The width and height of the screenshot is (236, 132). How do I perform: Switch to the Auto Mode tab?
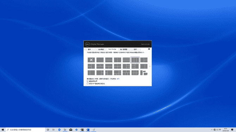click(101, 49)
